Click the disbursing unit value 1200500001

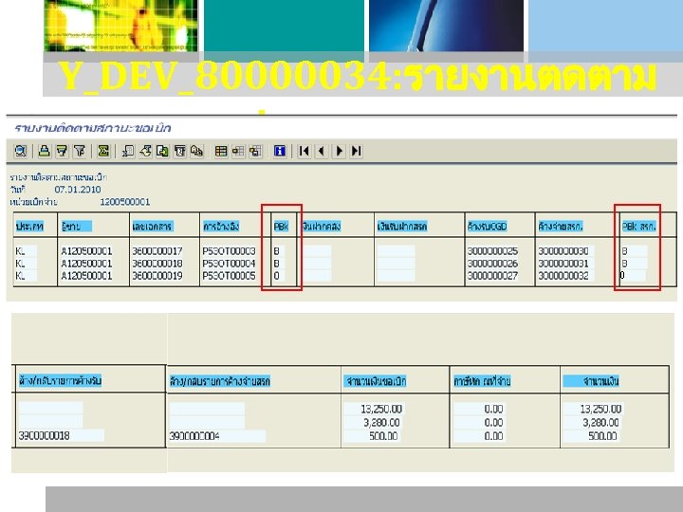(125, 202)
